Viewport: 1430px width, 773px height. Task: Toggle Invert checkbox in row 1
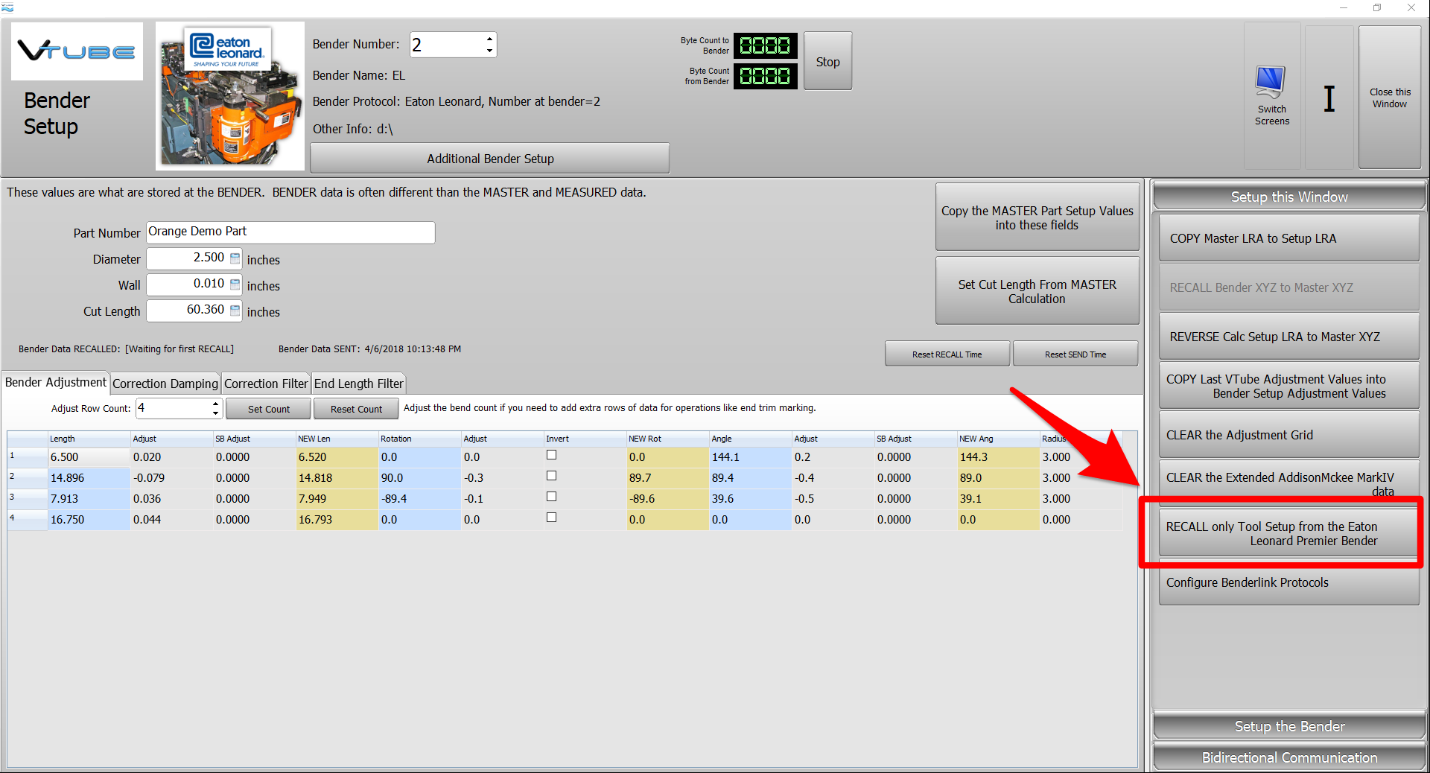tap(551, 455)
